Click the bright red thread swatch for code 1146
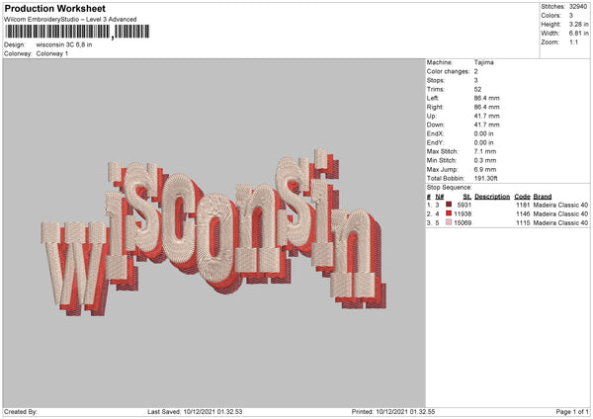 point(449,213)
